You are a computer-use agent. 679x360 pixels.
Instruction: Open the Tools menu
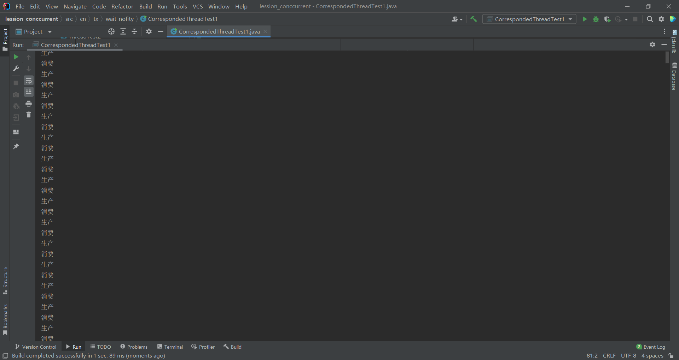(x=180, y=6)
